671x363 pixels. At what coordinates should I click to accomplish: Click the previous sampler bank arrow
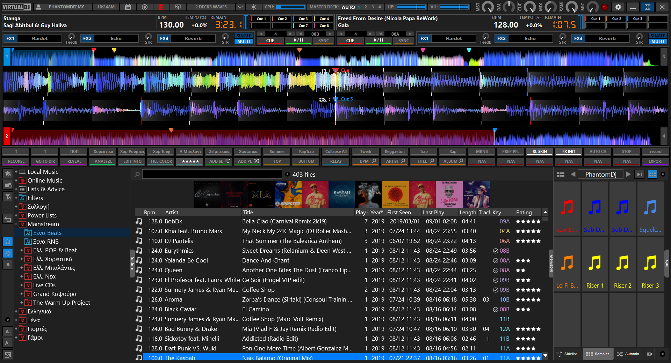point(573,174)
